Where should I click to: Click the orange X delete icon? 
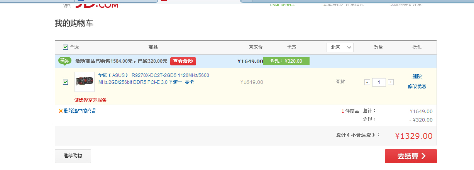(61, 111)
